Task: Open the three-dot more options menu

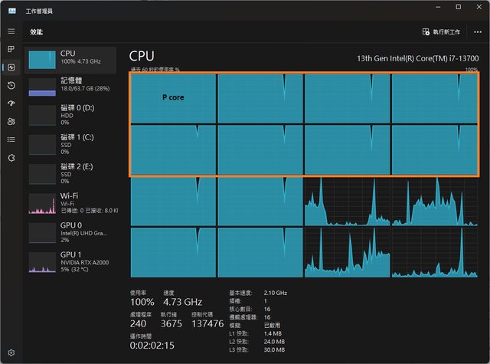Action: point(477,32)
